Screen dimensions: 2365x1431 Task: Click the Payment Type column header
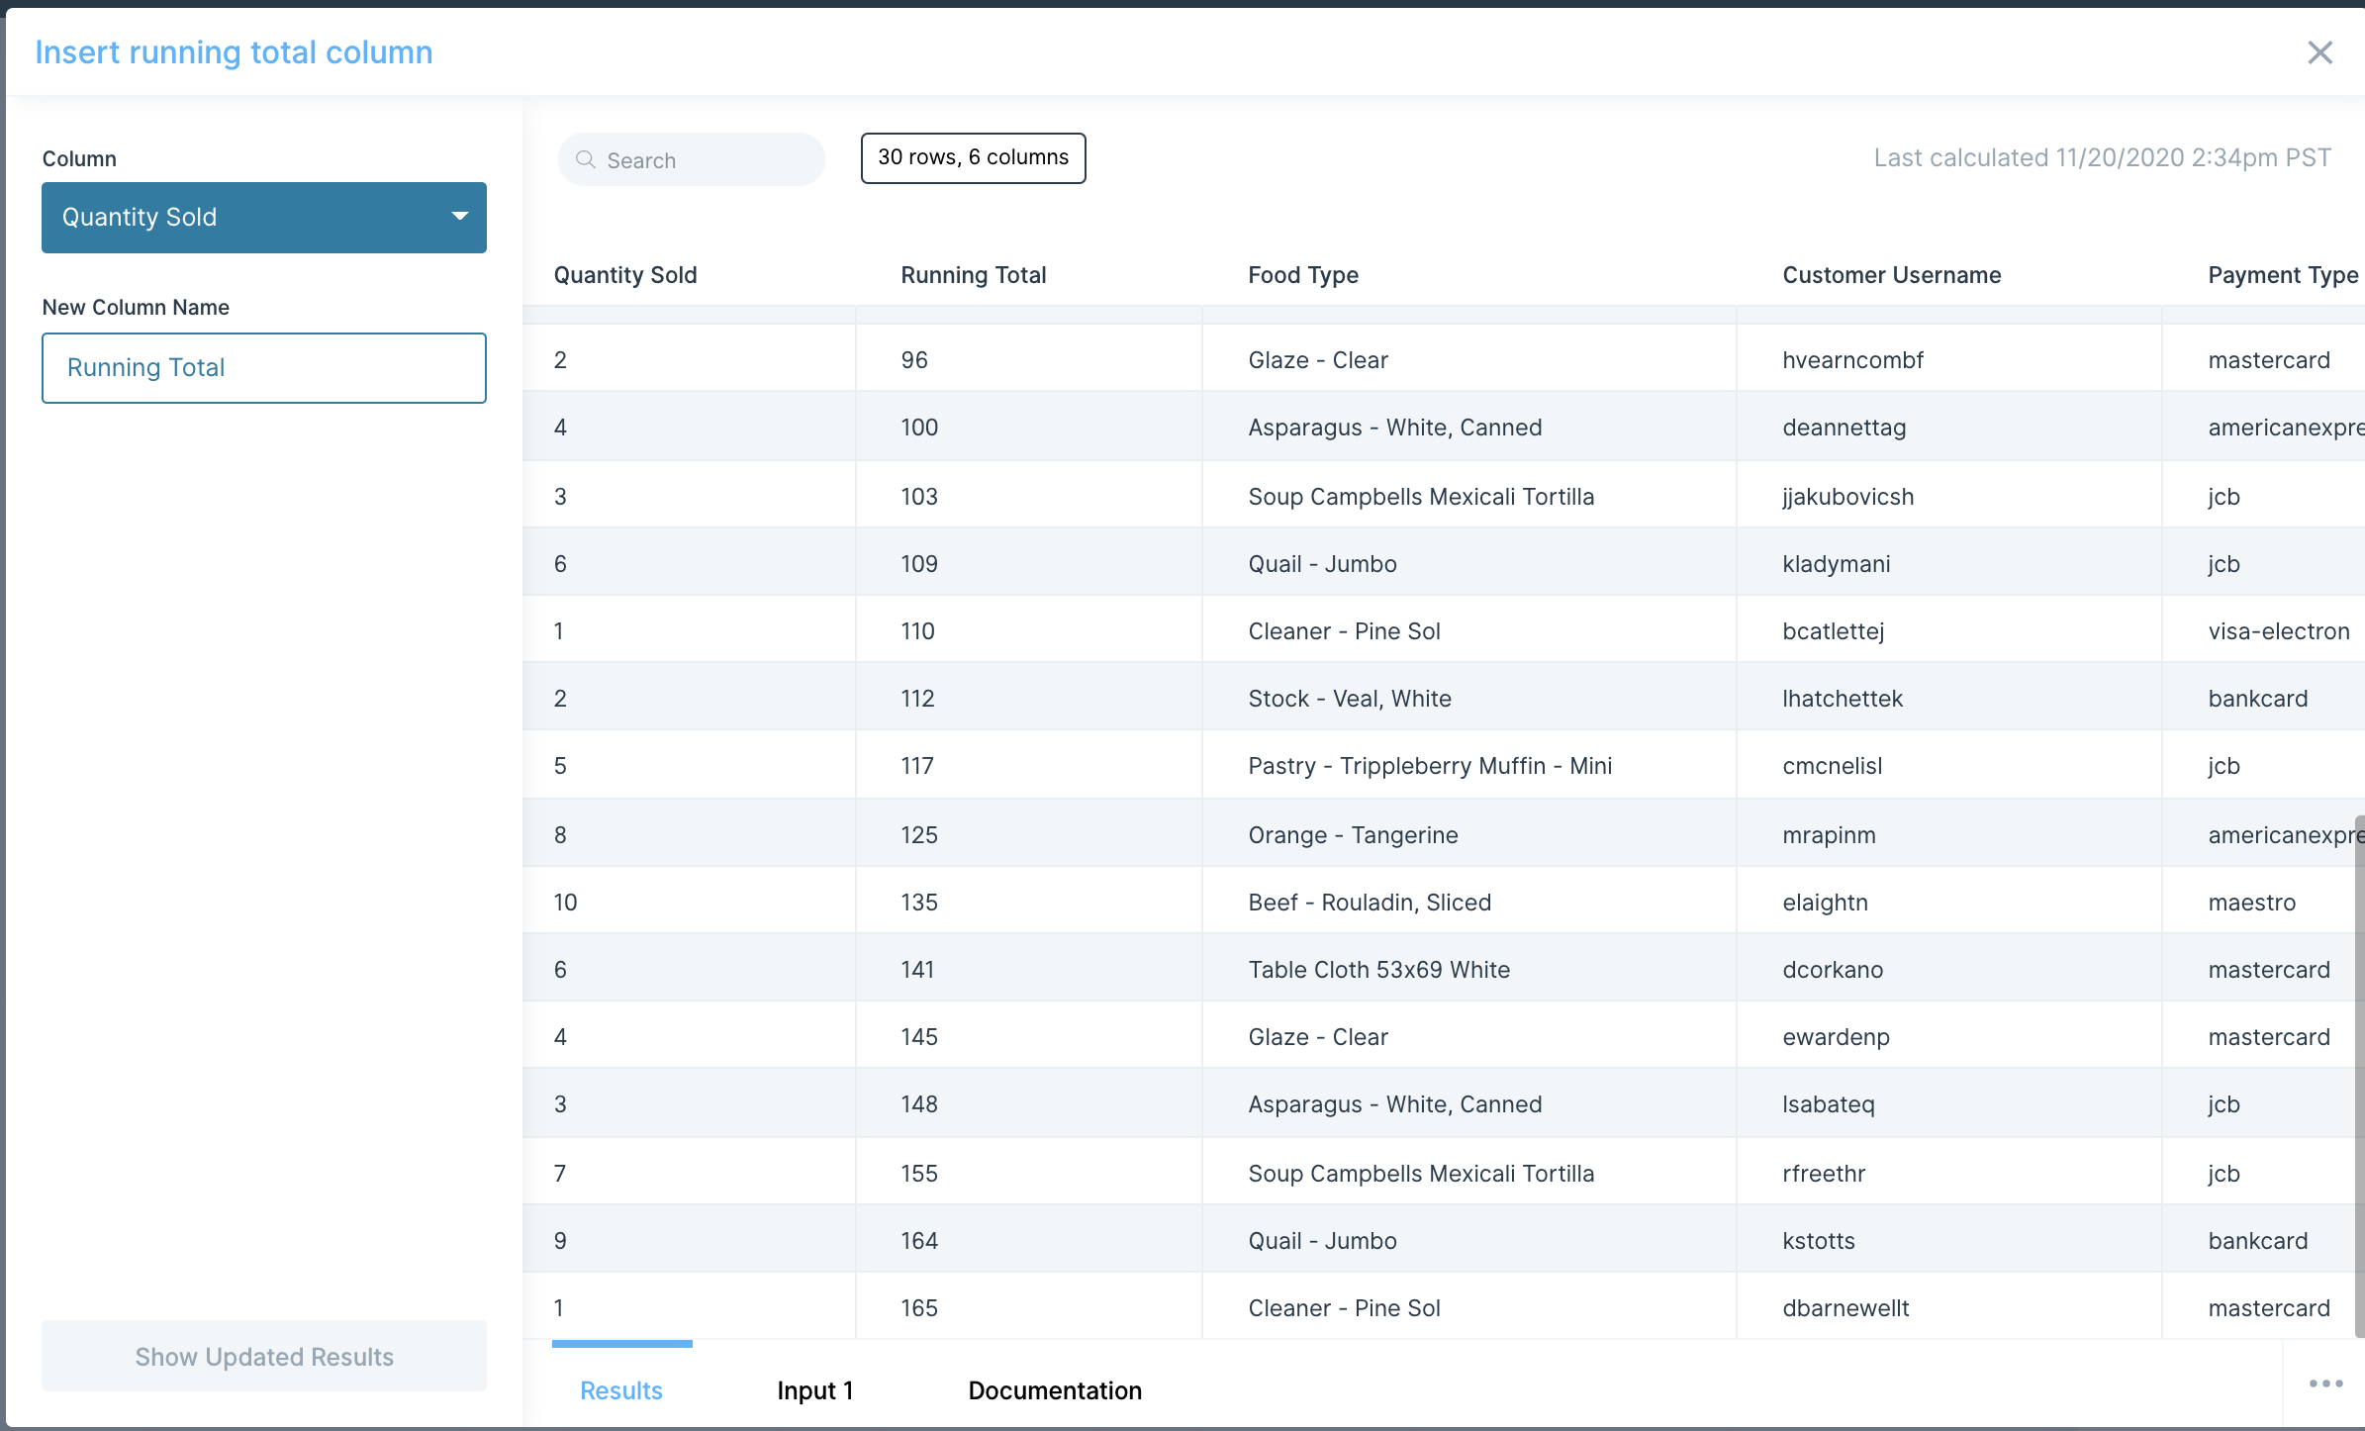coord(2282,275)
